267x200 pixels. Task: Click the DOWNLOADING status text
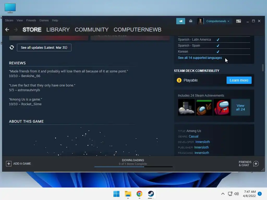(133, 160)
